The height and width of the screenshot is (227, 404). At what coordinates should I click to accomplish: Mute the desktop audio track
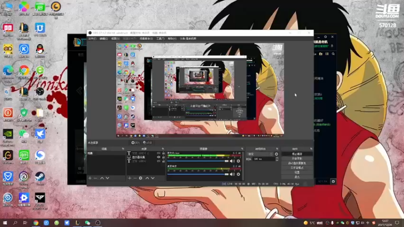(232, 174)
